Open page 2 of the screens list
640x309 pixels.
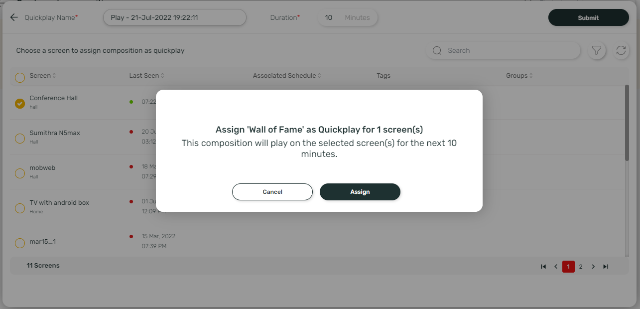coord(581,267)
